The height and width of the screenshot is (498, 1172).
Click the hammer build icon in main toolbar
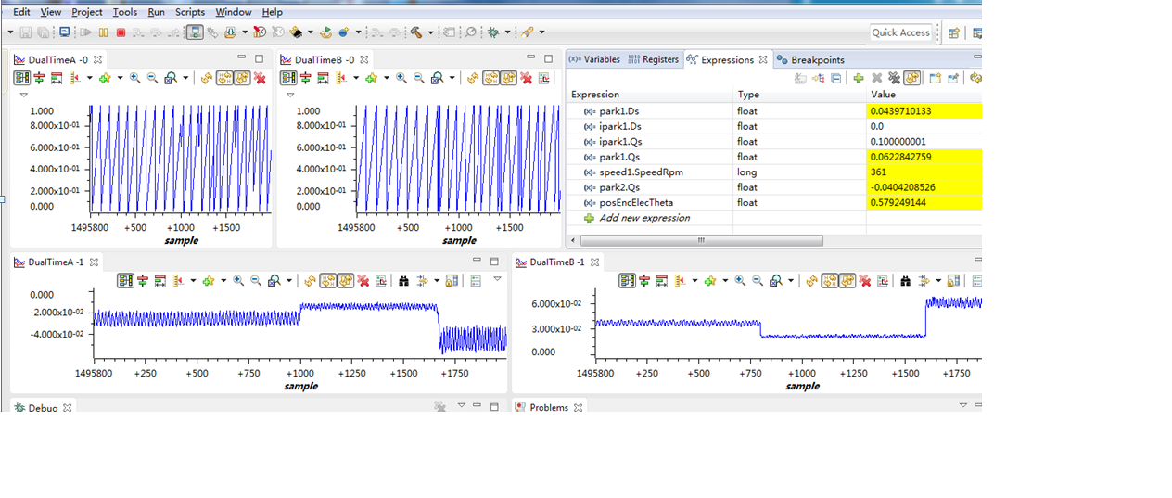tap(416, 32)
